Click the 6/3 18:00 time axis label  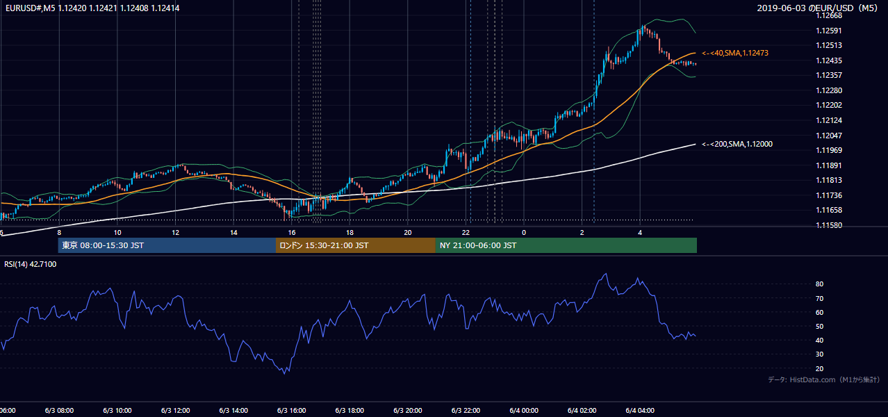coord(350,410)
